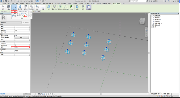The width and height of the screenshot is (180, 98).
Task: Open the 属性帮助 properties help link
Action: point(3,94)
